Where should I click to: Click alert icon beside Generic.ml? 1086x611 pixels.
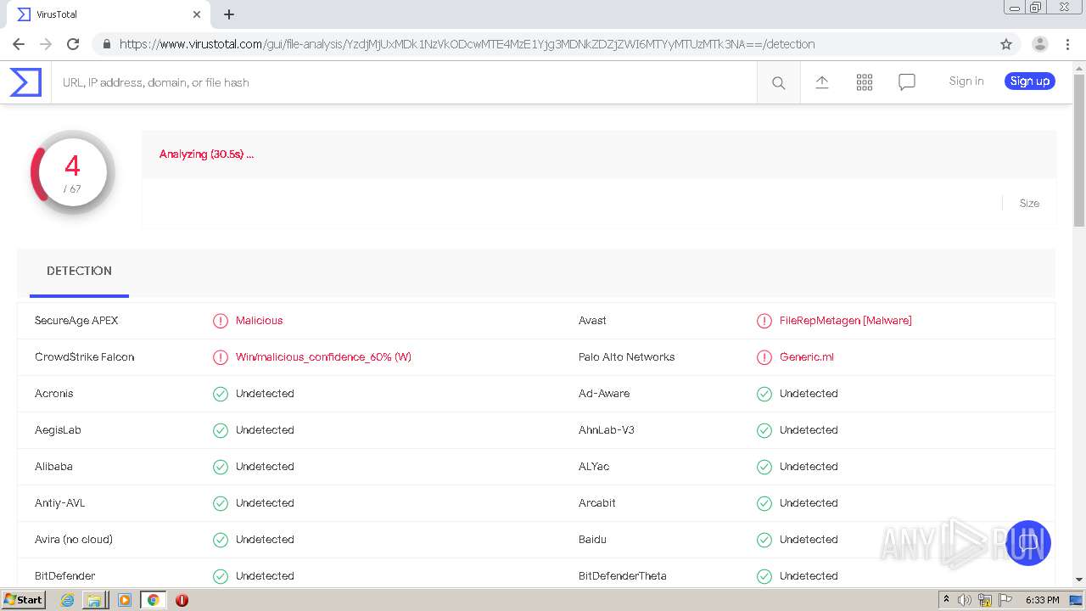(x=764, y=357)
